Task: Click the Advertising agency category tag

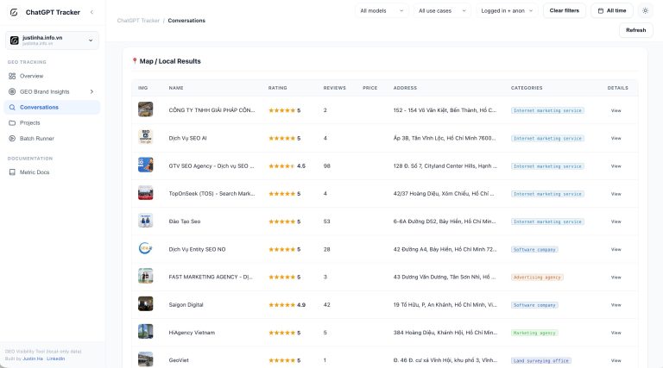Action: [x=537, y=278]
